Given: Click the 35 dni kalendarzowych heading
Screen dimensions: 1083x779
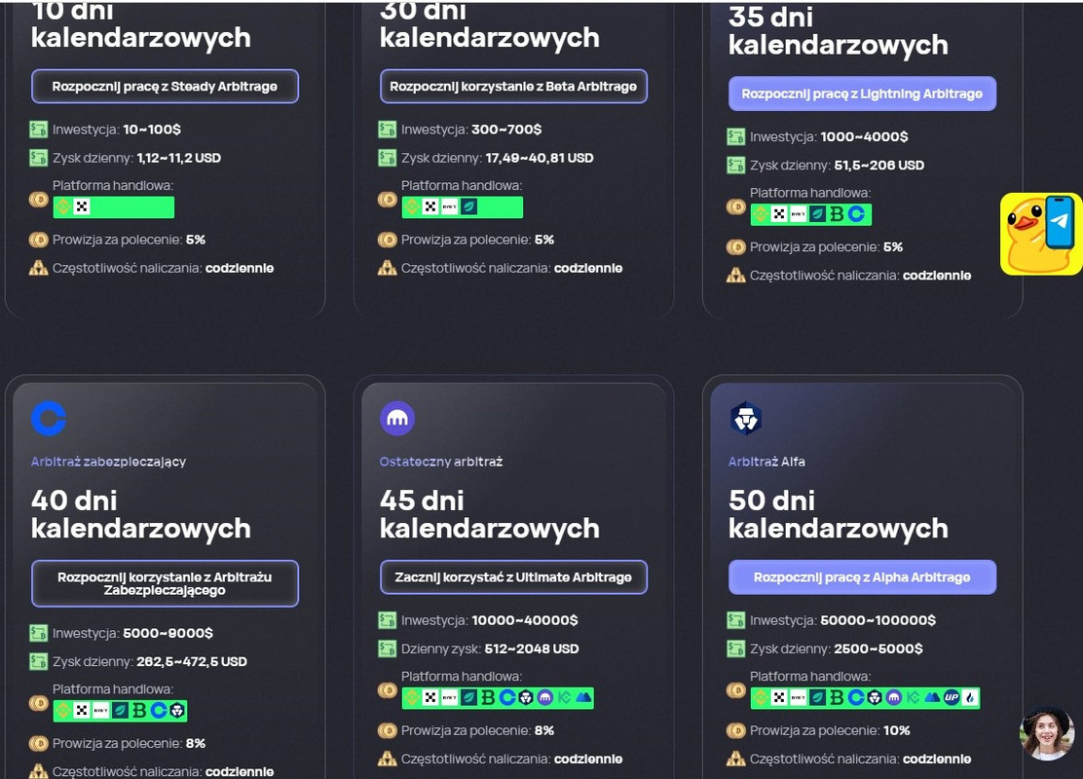Looking at the screenshot, I should coord(839,31).
